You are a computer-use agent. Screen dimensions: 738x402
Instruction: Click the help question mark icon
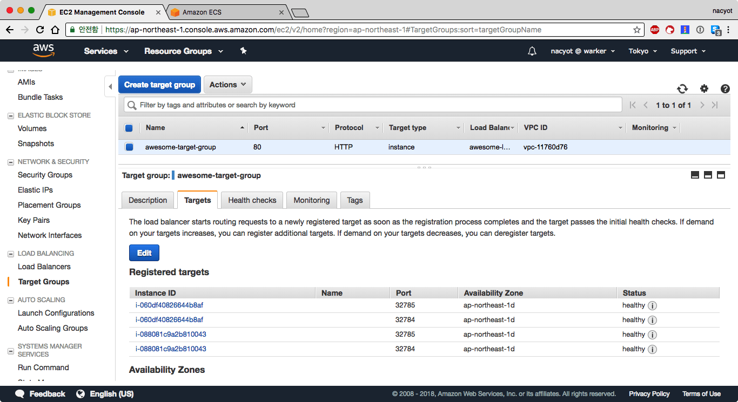click(725, 89)
